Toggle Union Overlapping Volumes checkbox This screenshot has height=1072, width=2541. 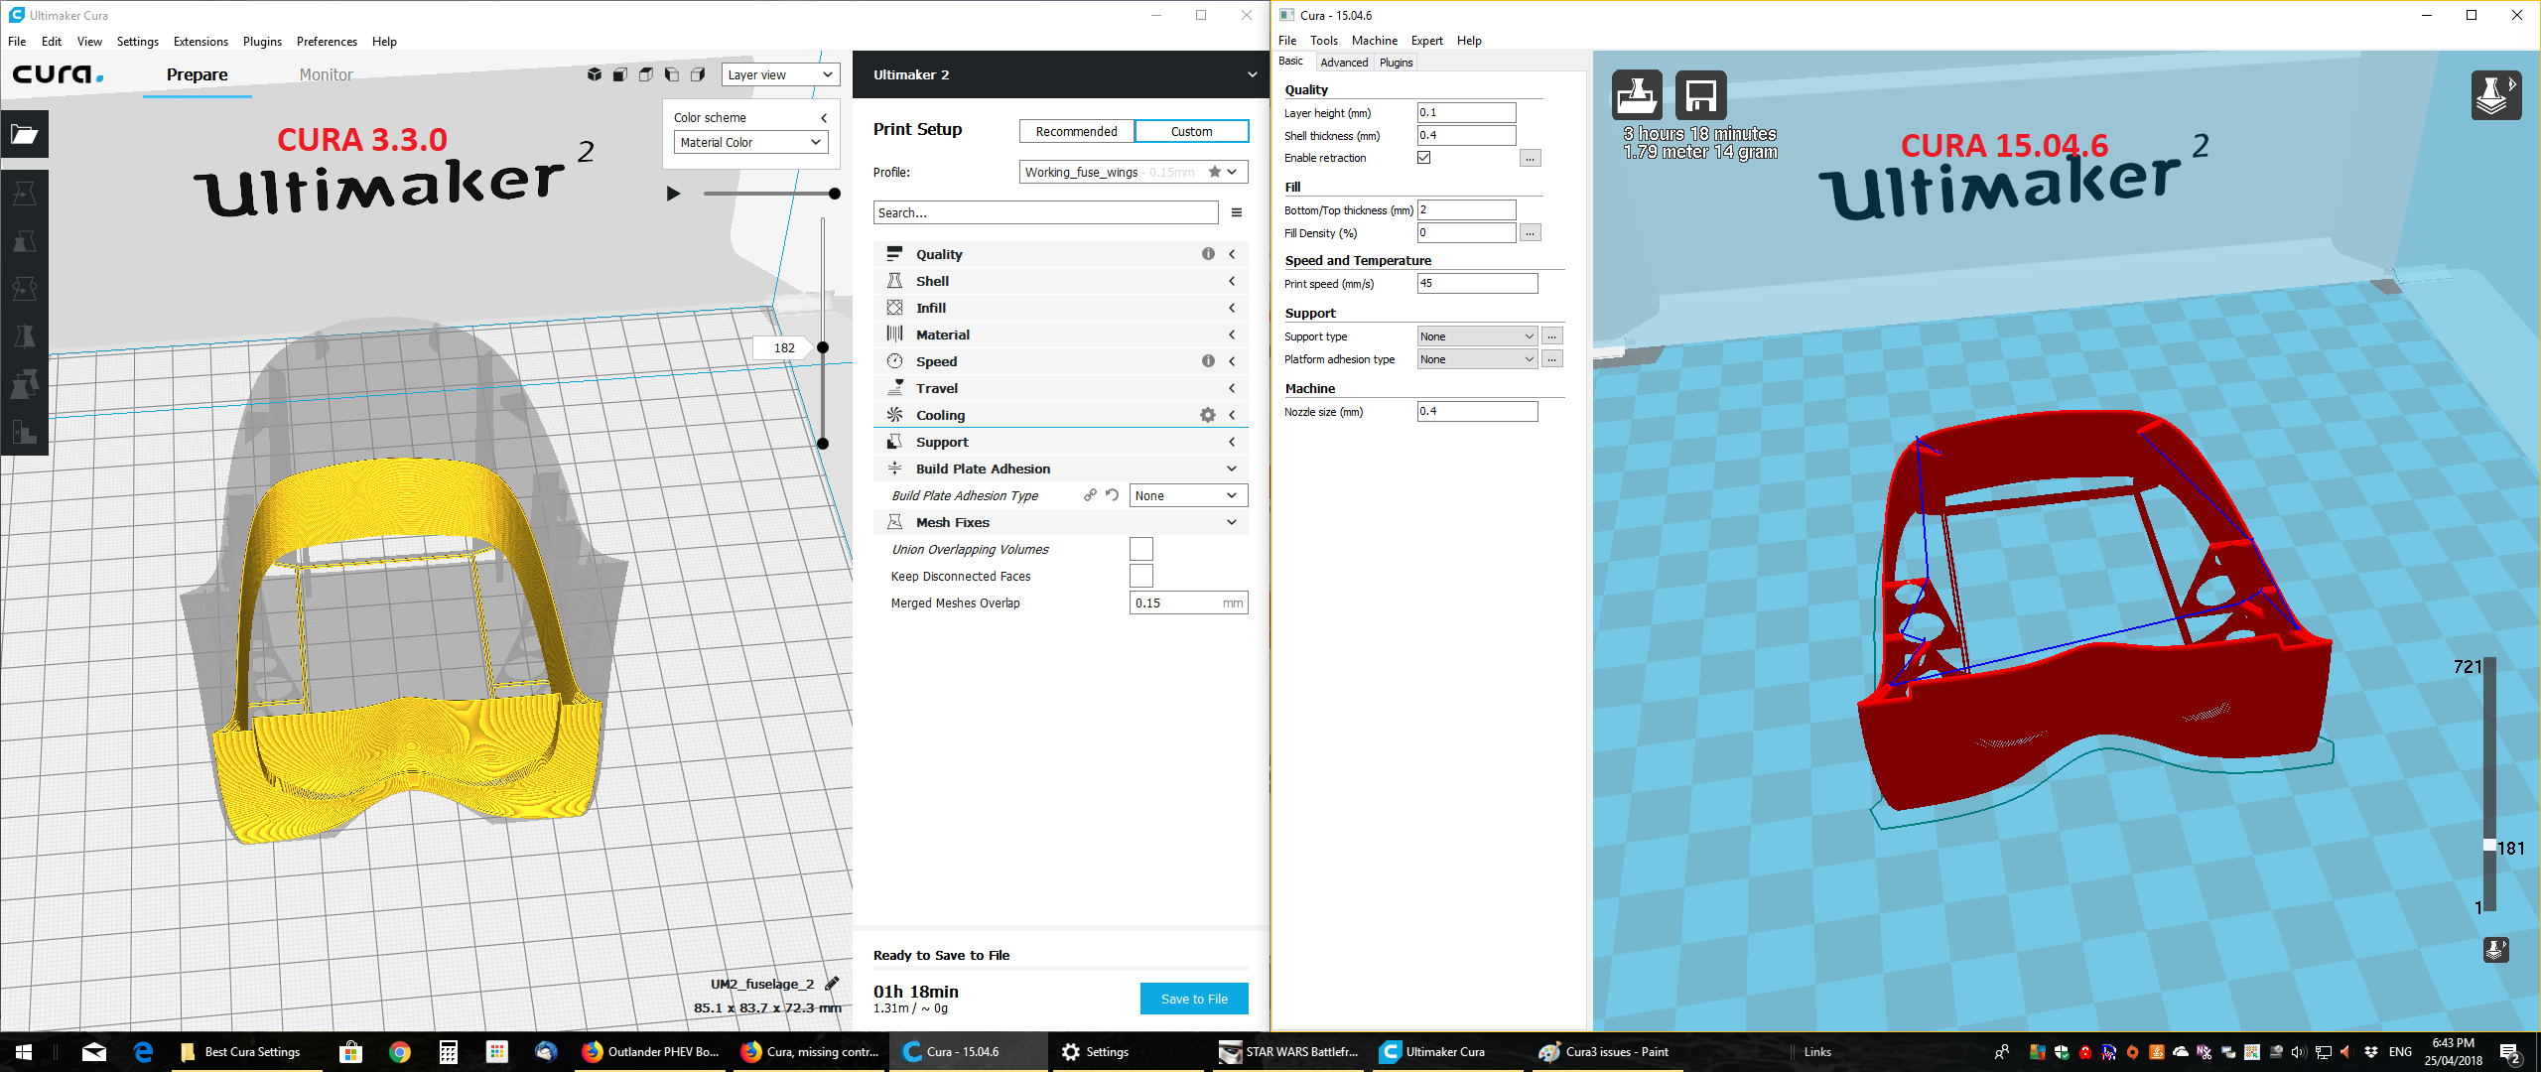(x=1141, y=549)
